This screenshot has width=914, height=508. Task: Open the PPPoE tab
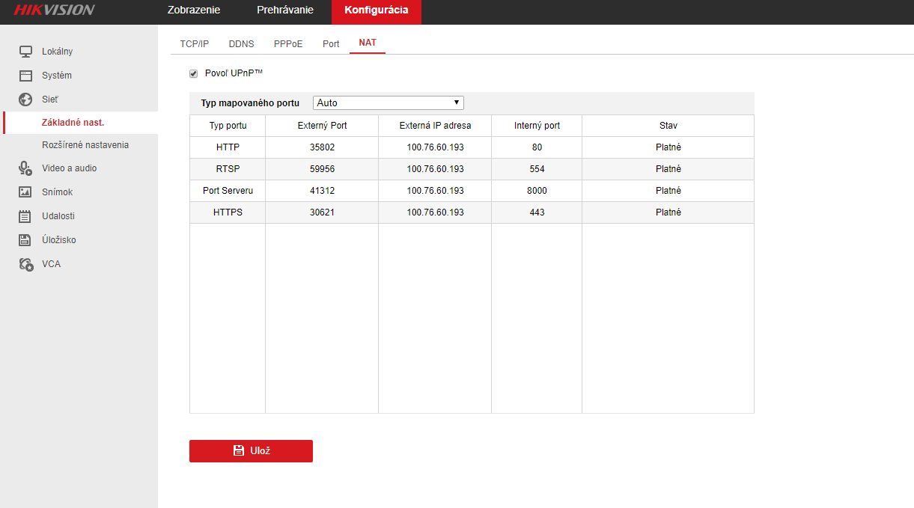coord(288,44)
